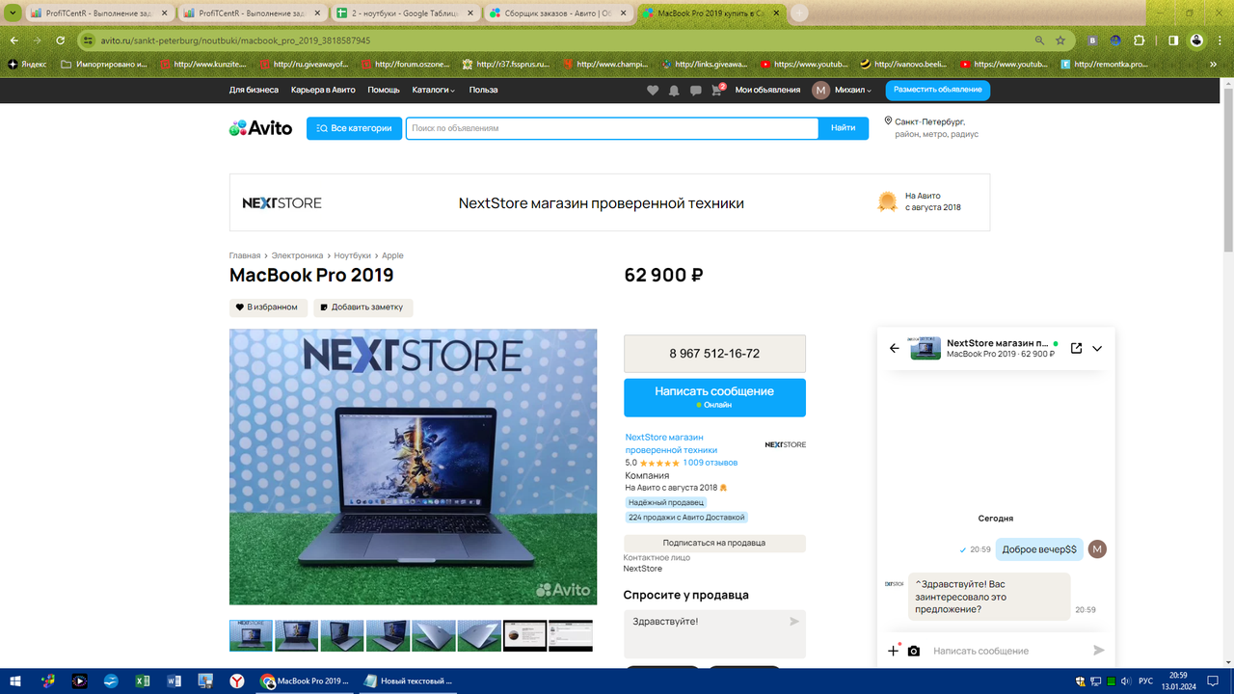Open 'Яндекс' bookmark in bookmarks bar
This screenshot has height=694, width=1234.
click(x=27, y=65)
